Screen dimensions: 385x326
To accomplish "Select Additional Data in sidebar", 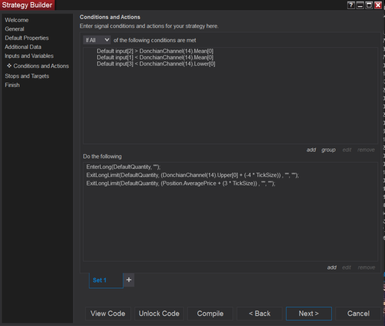I will tap(23, 47).
